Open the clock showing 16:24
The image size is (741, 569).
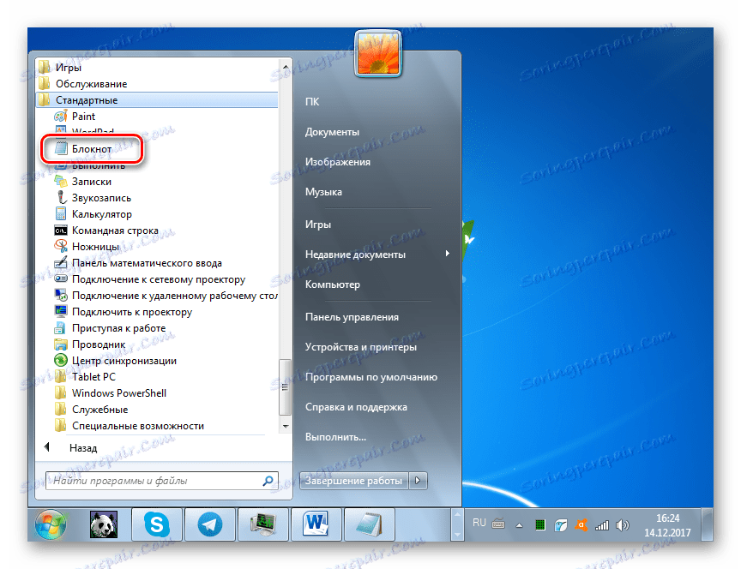point(667,525)
